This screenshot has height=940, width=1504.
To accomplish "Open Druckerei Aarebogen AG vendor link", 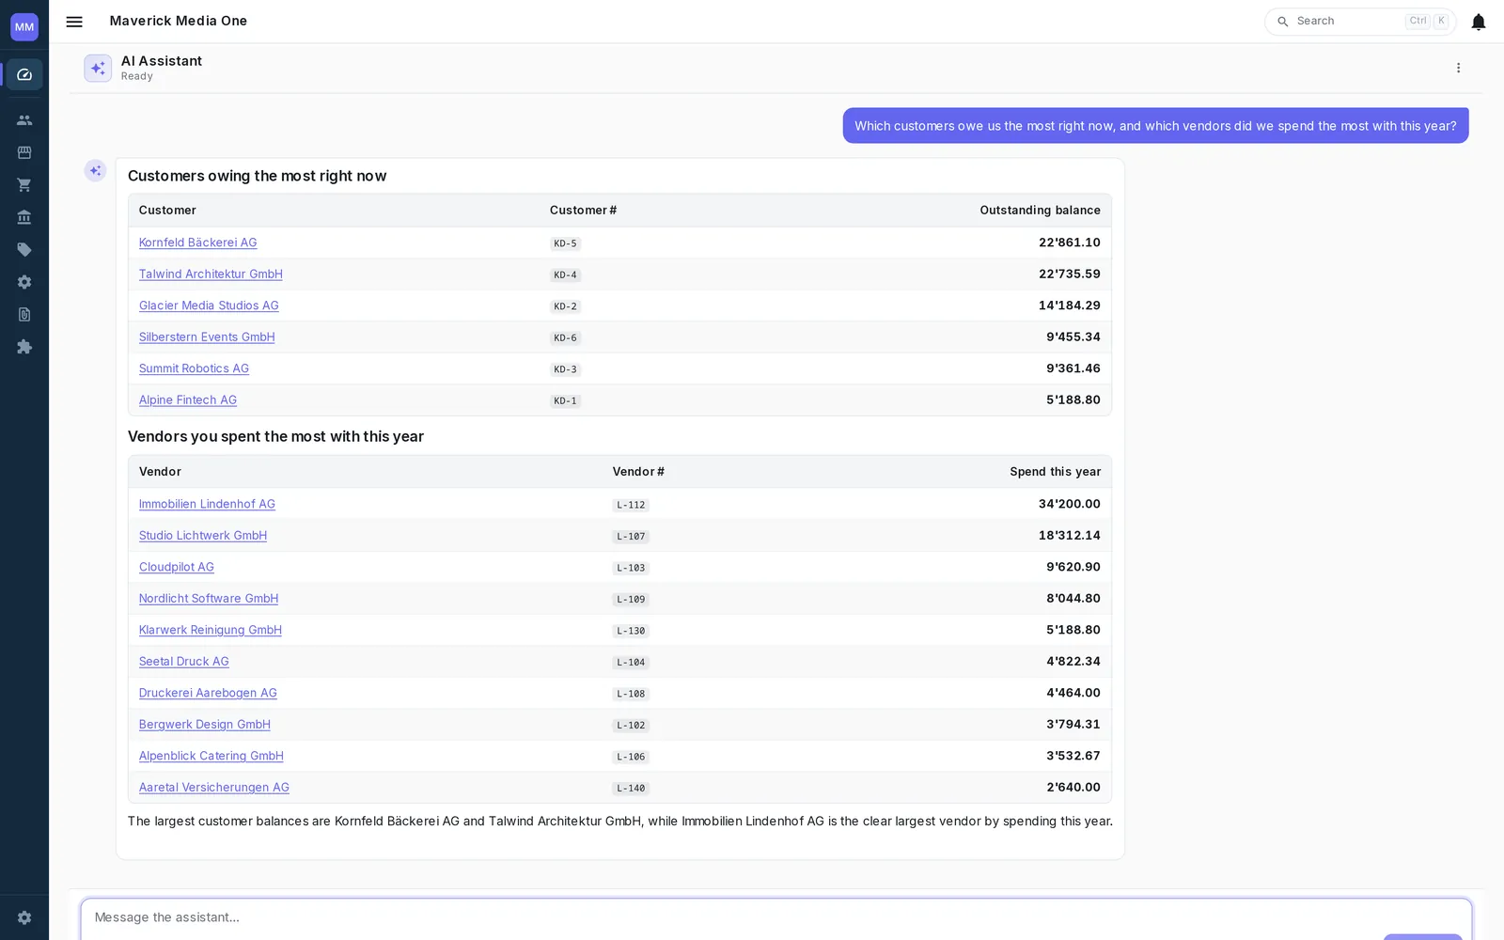I will (x=208, y=693).
